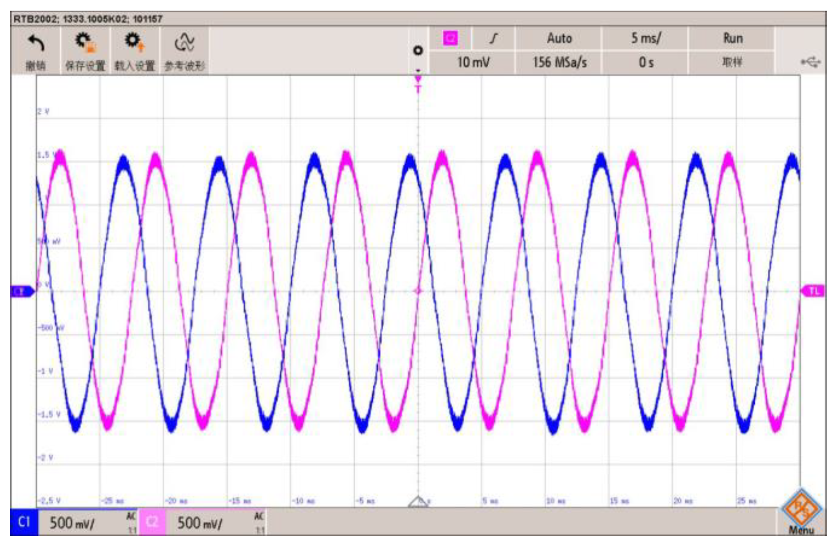Click the 0 s horizontal position field
The width and height of the screenshot is (836, 548).
coord(645,62)
